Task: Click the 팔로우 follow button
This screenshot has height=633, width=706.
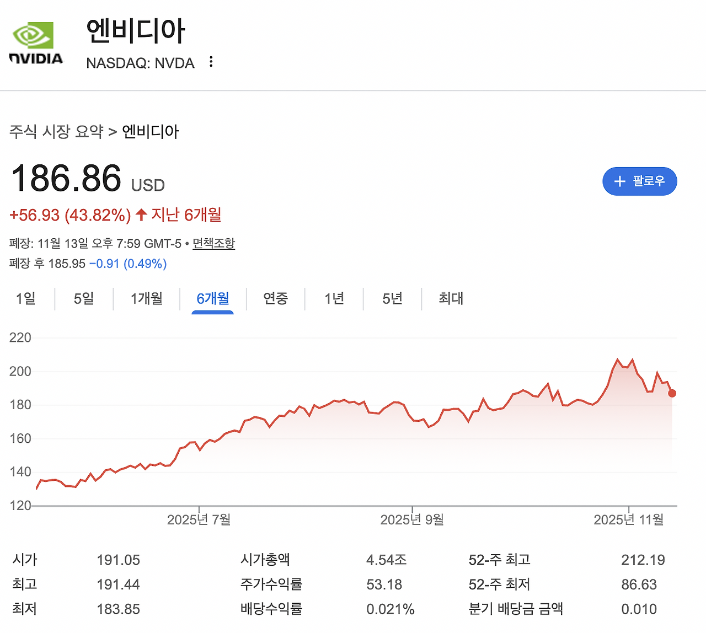Action: [x=640, y=181]
